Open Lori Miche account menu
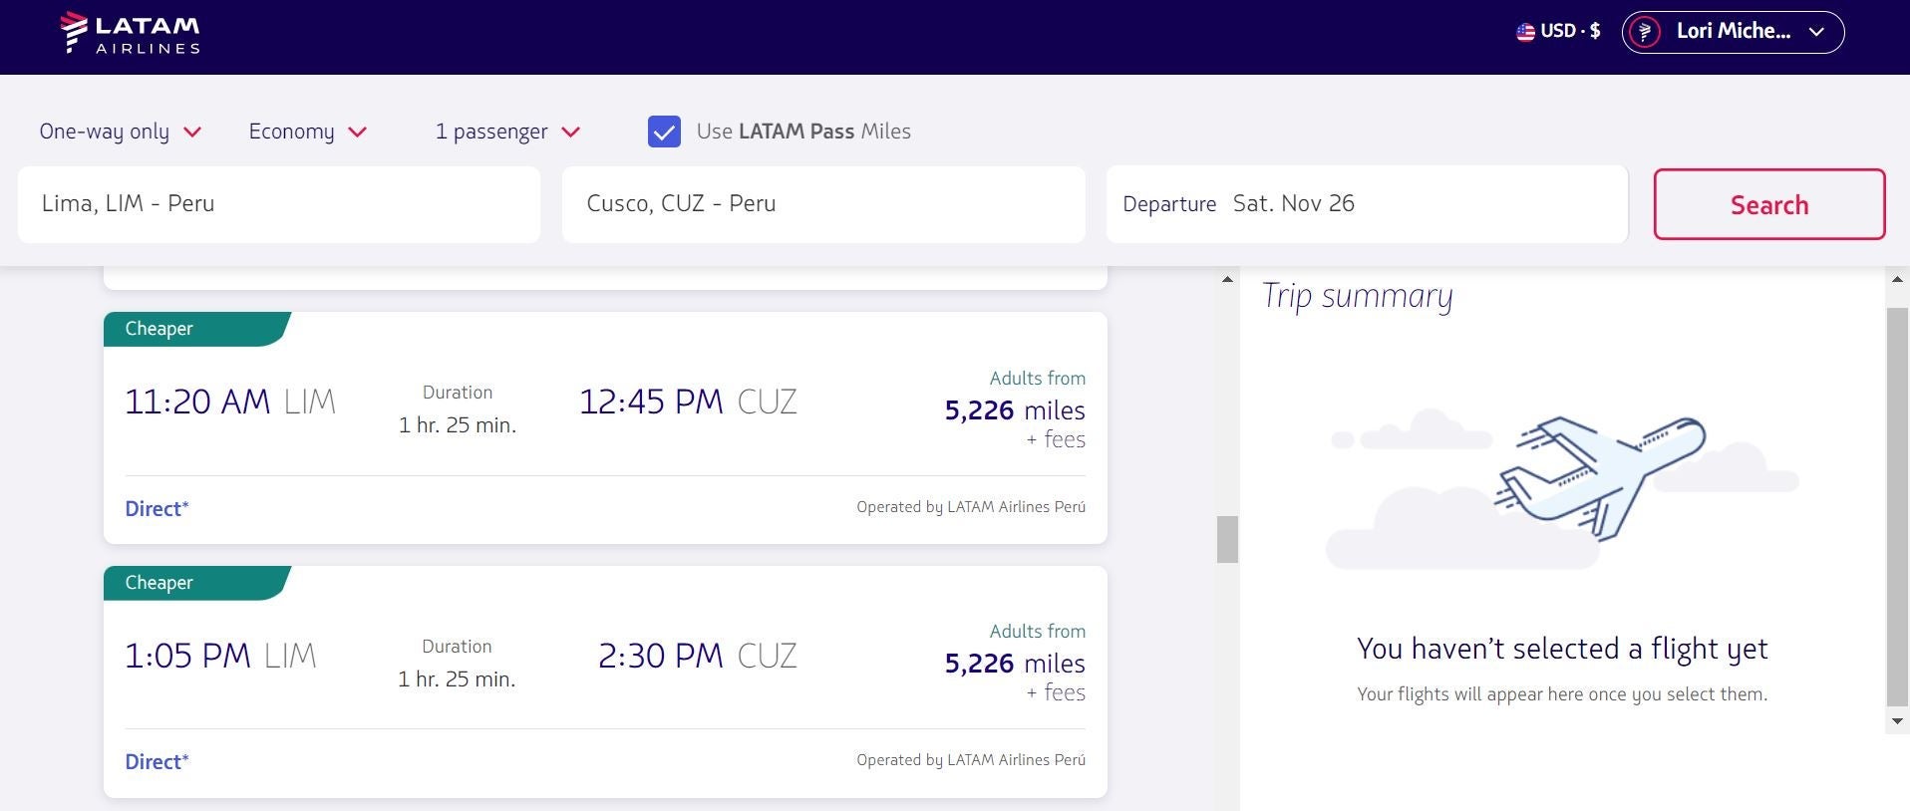Screen dimensions: 1910x811 (x=1733, y=32)
